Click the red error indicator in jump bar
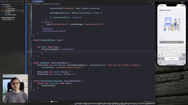 click(153, 4)
